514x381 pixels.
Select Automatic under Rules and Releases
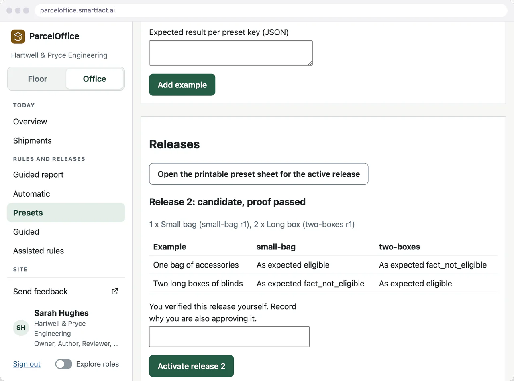pos(66,194)
